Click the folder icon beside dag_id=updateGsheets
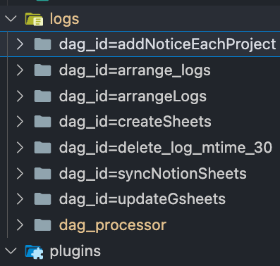The width and height of the screenshot is (280, 266). 42,199
